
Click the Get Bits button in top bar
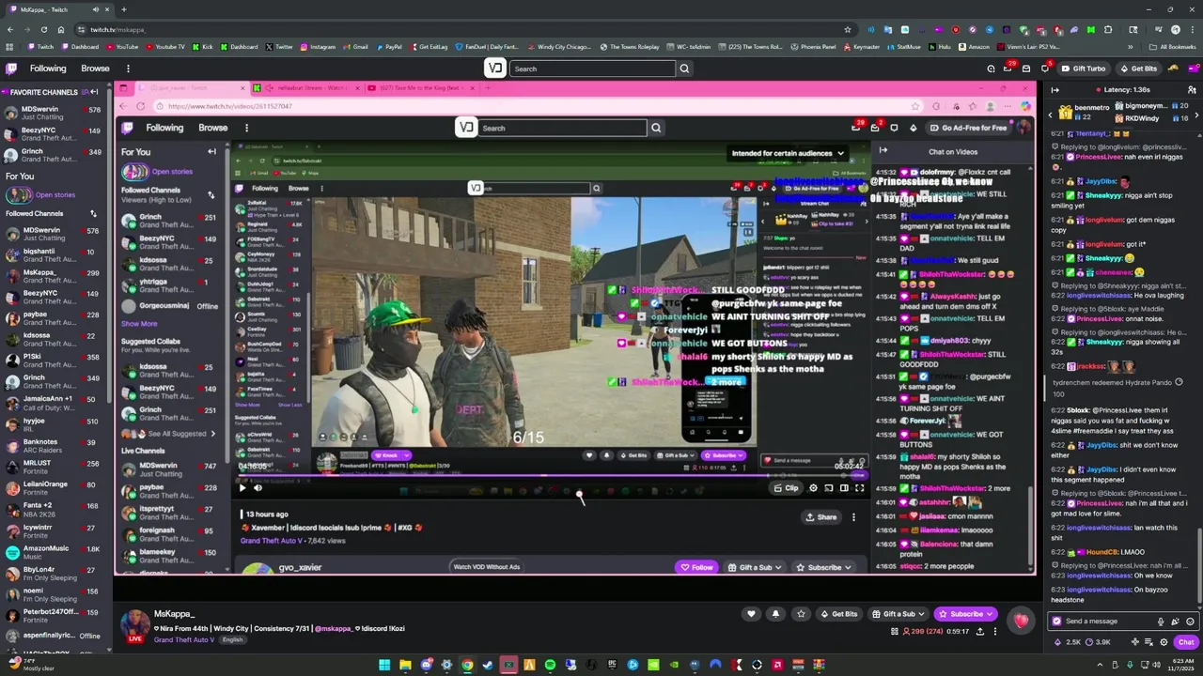(x=1138, y=69)
